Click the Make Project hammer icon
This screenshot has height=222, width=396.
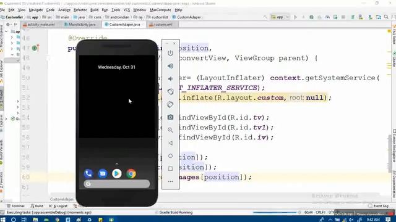coord(265,17)
